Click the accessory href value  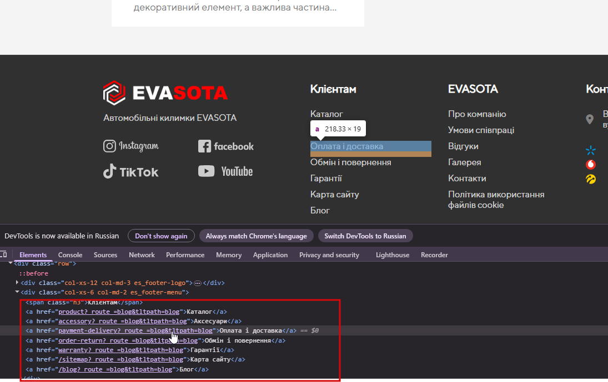123,321
